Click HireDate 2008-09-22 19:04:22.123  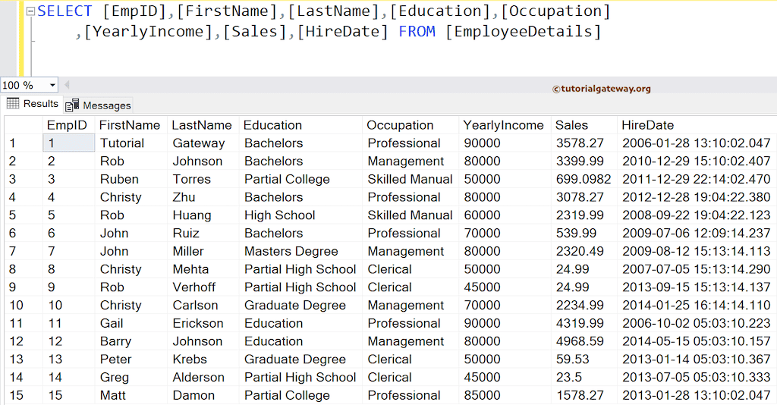(x=697, y=215)
